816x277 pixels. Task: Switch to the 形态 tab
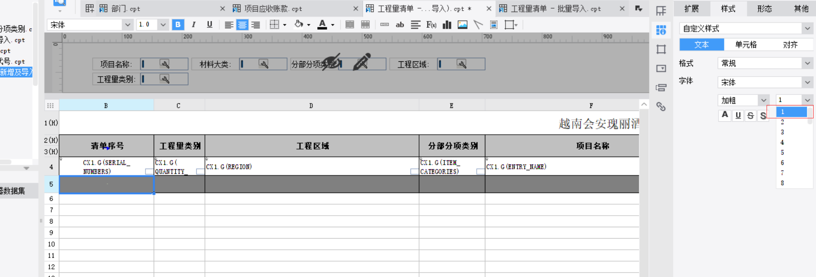[764, 9]
